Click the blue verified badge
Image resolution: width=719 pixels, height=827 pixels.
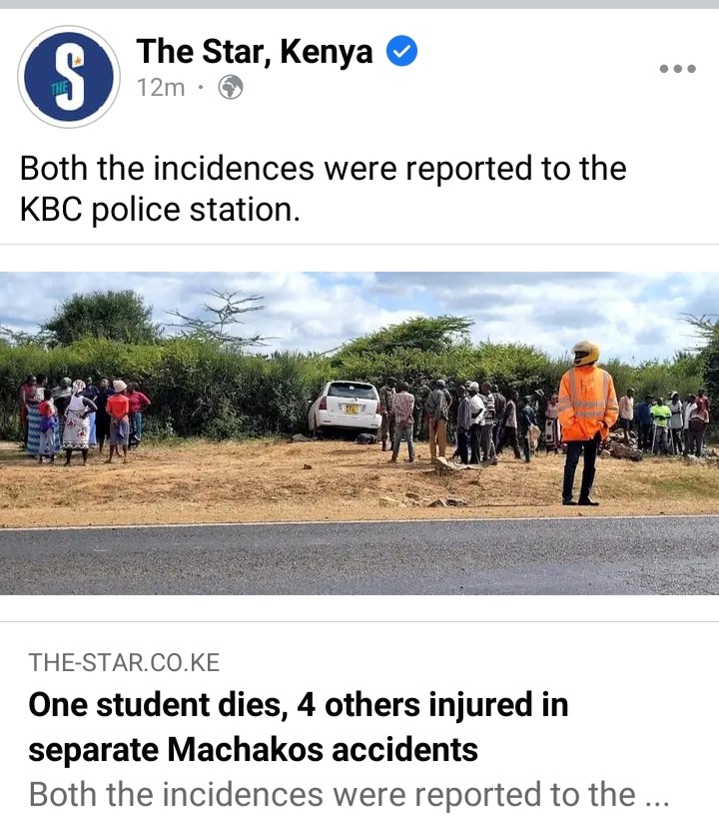[402, 51]
